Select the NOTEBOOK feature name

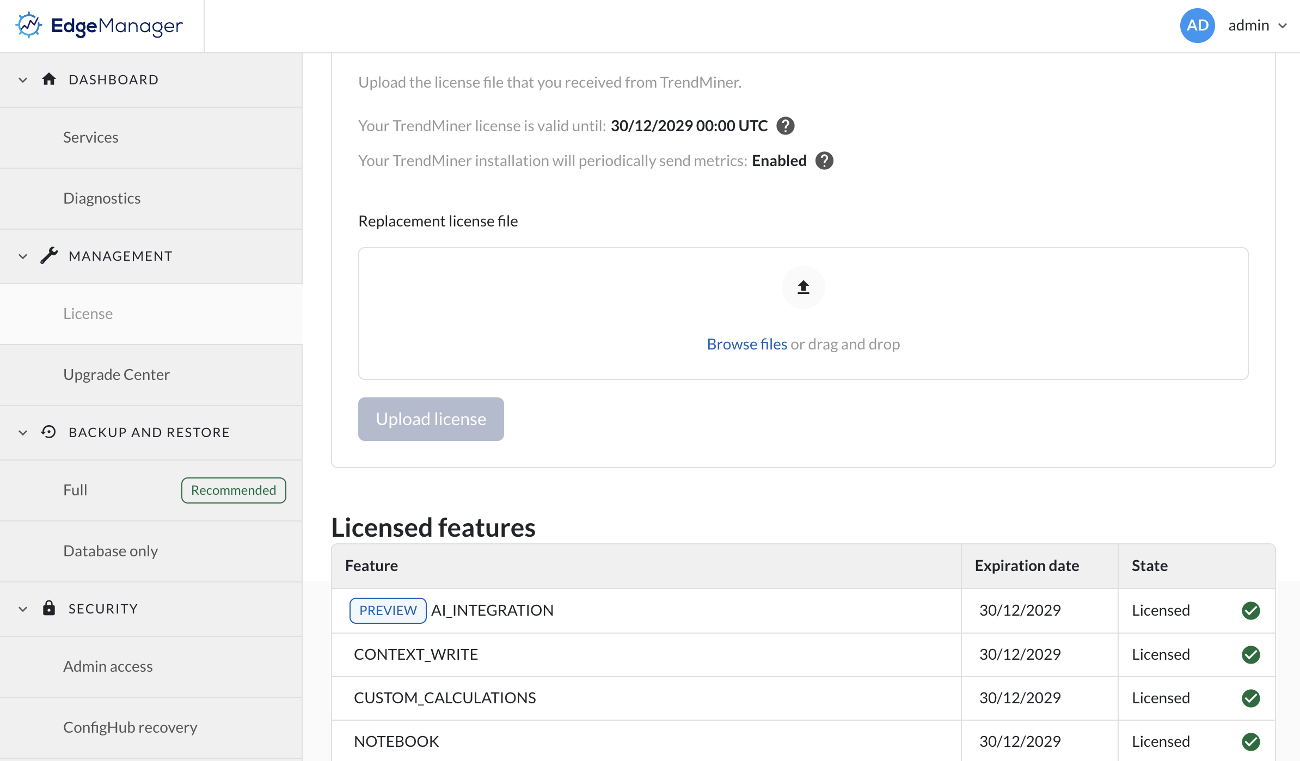point(396,741)
